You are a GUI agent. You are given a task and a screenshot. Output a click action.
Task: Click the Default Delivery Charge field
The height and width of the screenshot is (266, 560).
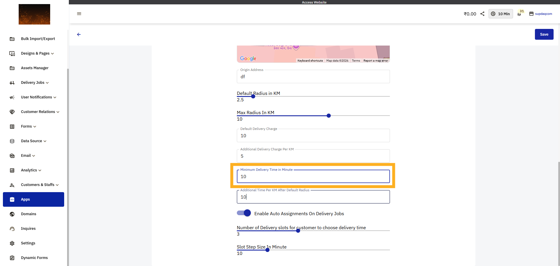313,135
